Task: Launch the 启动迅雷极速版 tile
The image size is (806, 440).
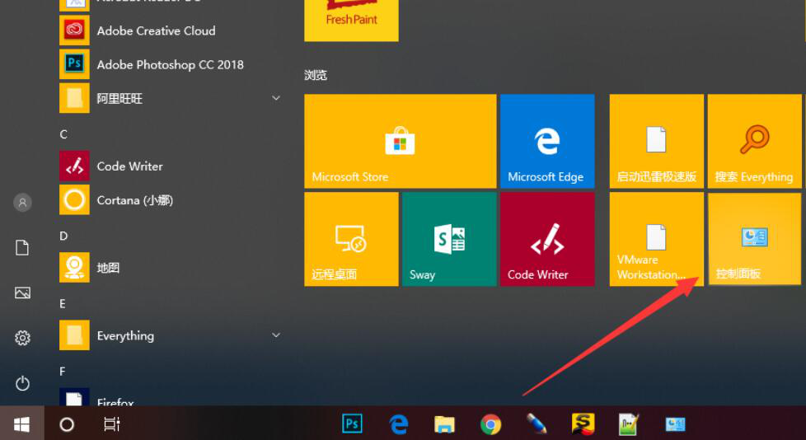Action: point(656,141)
